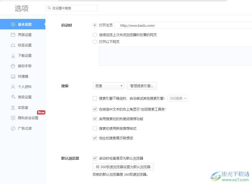Click the 广告过滤 block icon
The image size is (252, 184).
pyautogui.click(x=13, y=128)
